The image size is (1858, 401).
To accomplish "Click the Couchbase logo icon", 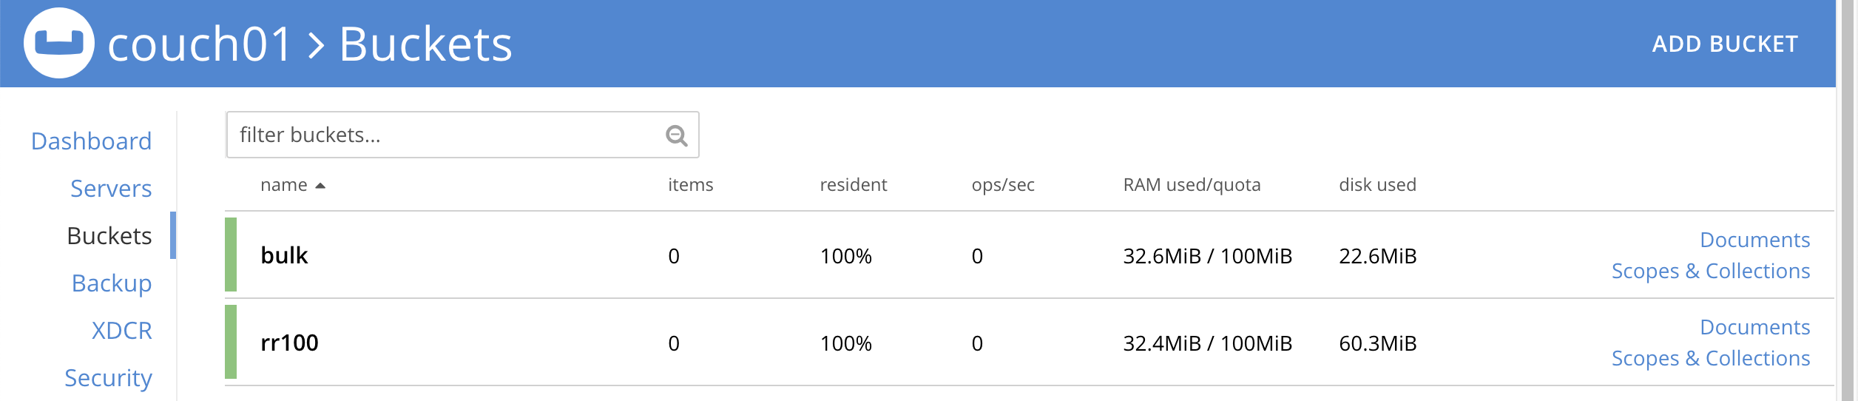I will (x=59, y=43).
